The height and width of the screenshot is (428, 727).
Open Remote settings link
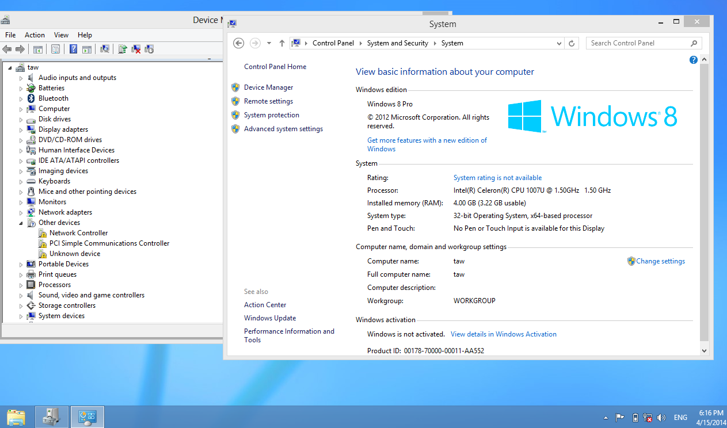pyautogui.click(x=268, y=101)
